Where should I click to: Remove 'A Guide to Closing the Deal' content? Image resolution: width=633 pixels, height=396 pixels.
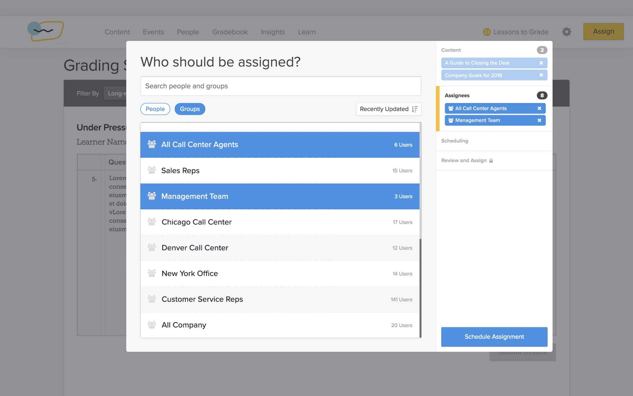(x=541, y=63)
